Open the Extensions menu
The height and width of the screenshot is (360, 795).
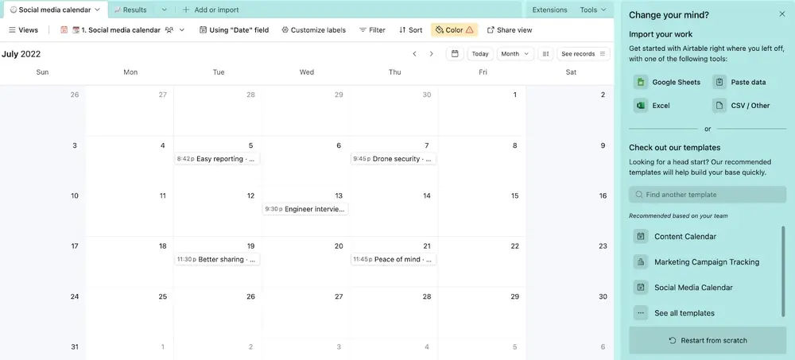click(549, 10)
